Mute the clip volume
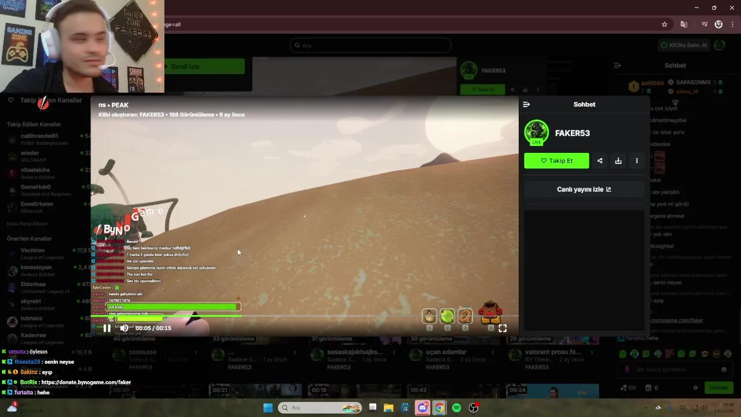 click(x=124, y=328)
